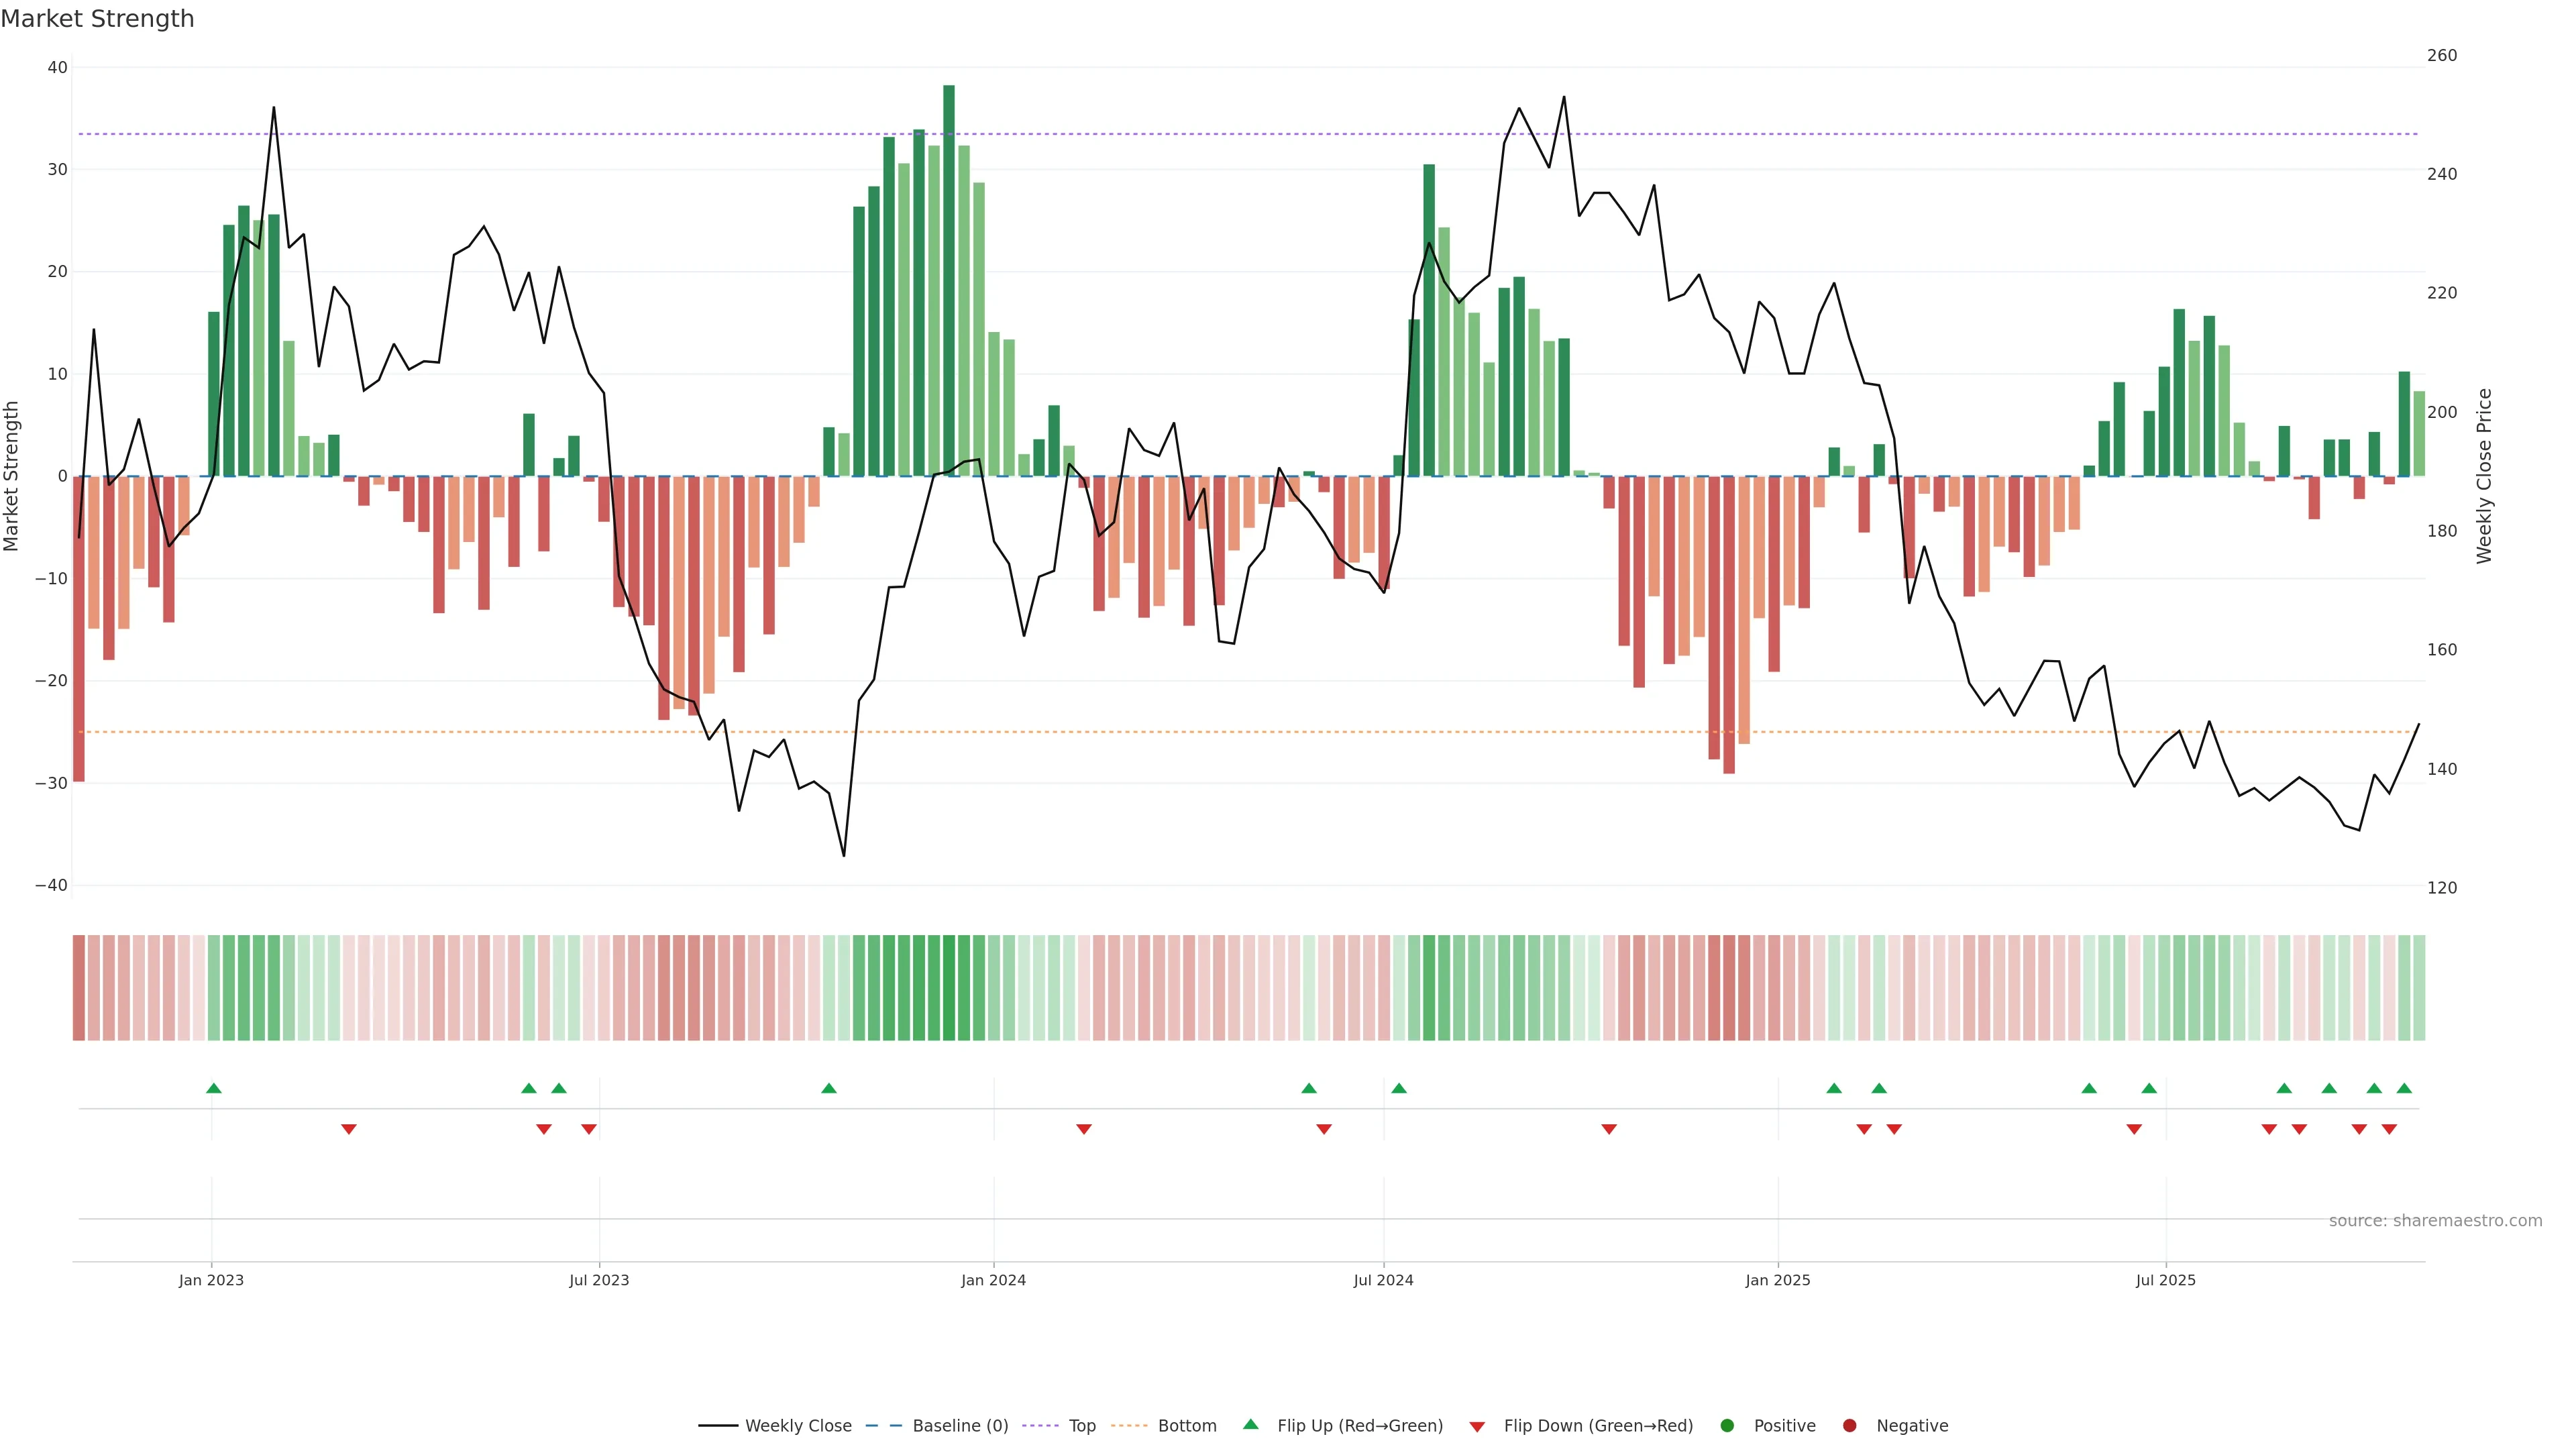Click Flip Up green triangle legend icon
Image resolution: width=2576 pixels, height=1449 pixels.
[x=1250, y=1425]
